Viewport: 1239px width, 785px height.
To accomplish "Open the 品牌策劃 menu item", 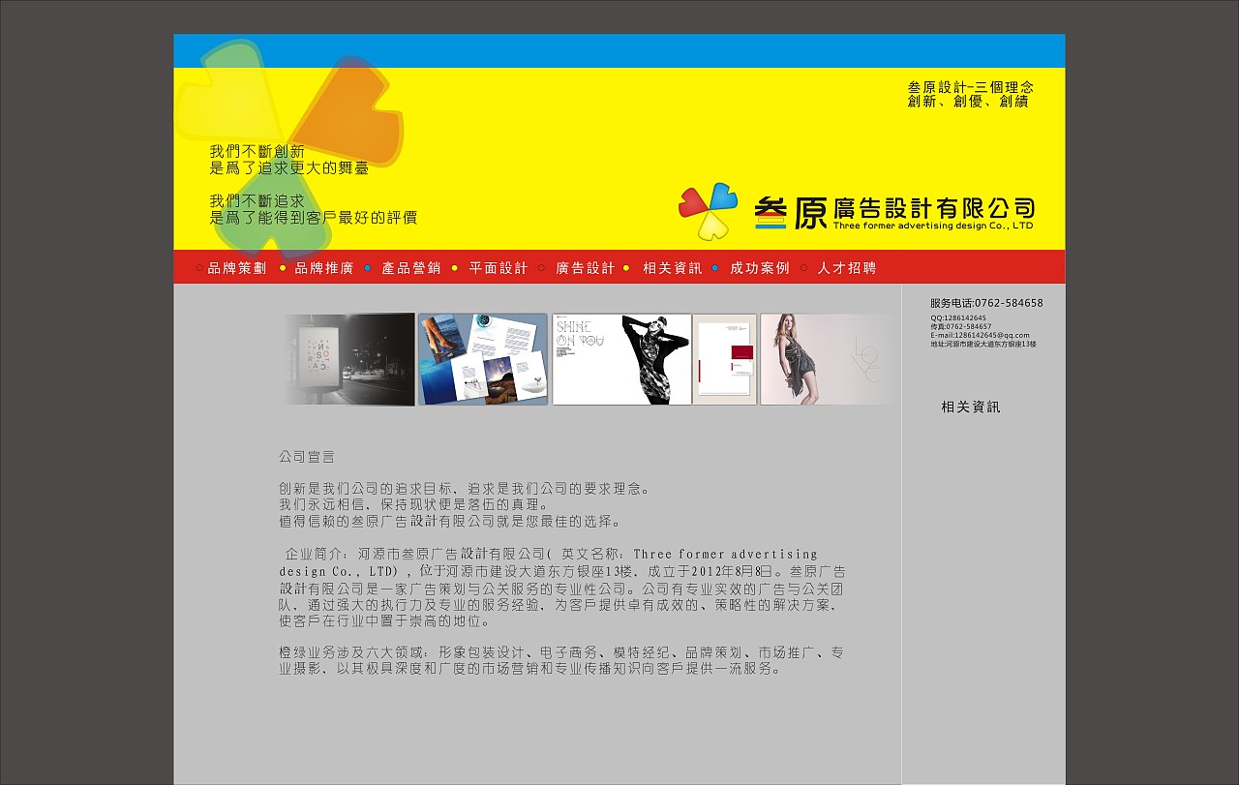I will (x=237, y=268).
